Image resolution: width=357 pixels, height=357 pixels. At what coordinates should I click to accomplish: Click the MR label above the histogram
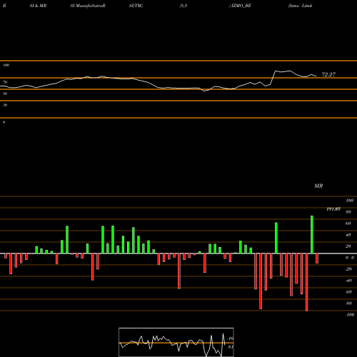point(318,186)
